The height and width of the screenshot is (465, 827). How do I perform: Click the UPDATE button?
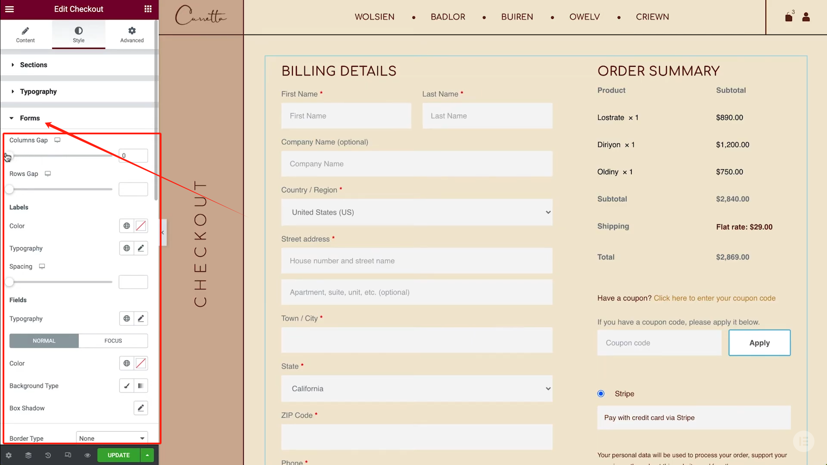pyautogui.click(x=118, y=455)
